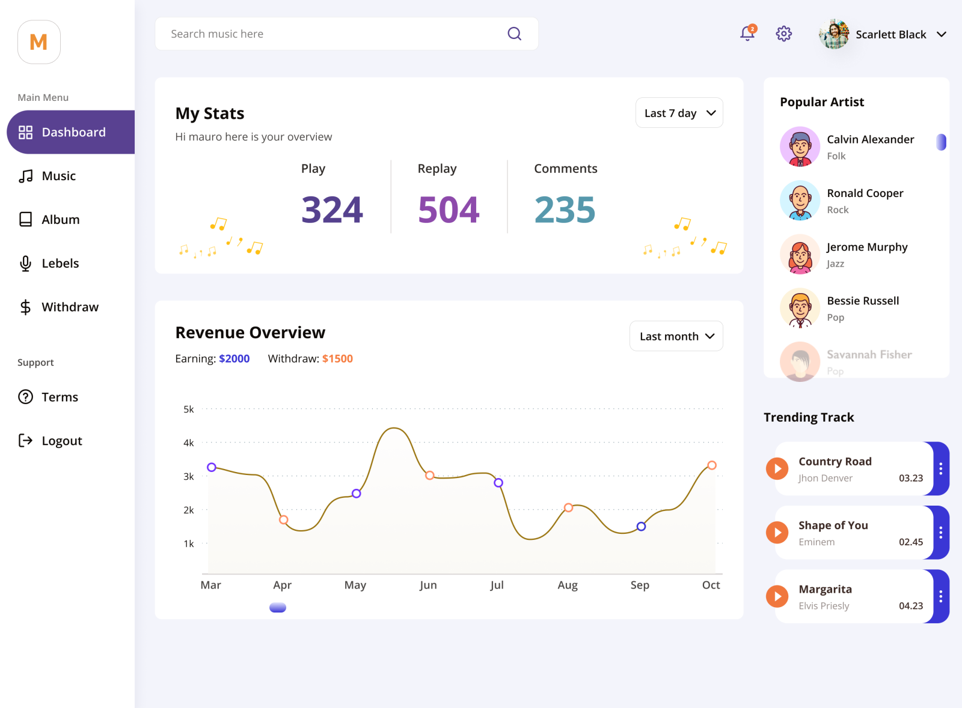Open the Terms support page
Viewport: 962px width, 708px height.
pyautogui.click(x=60, y=397)
